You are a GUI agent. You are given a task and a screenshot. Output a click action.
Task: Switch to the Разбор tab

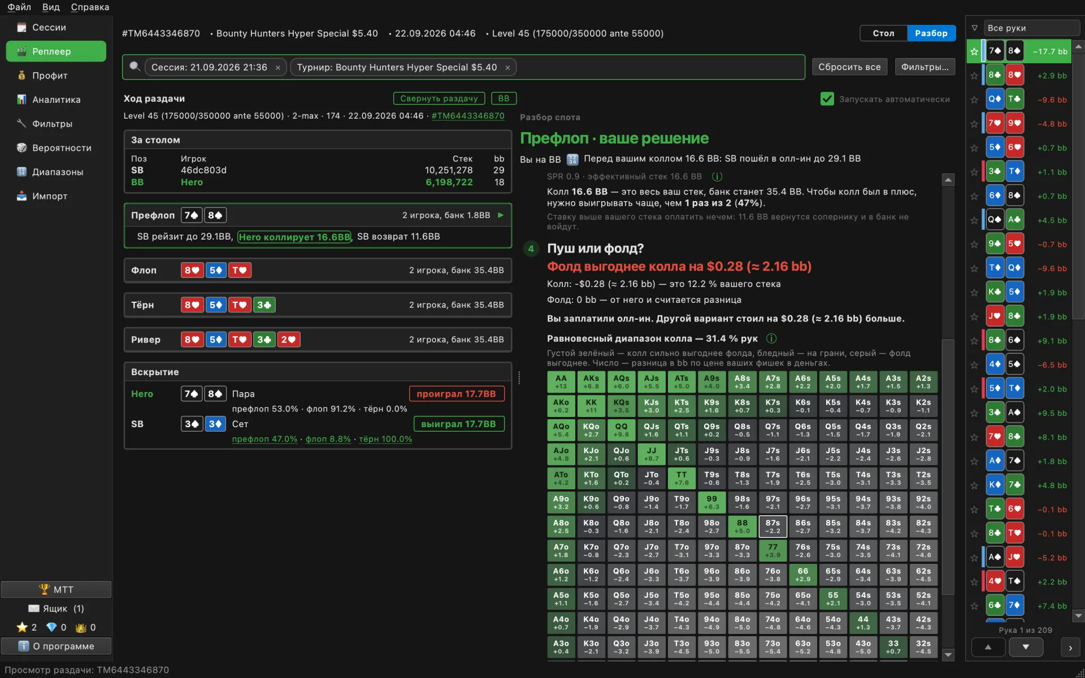coord(931,33)
